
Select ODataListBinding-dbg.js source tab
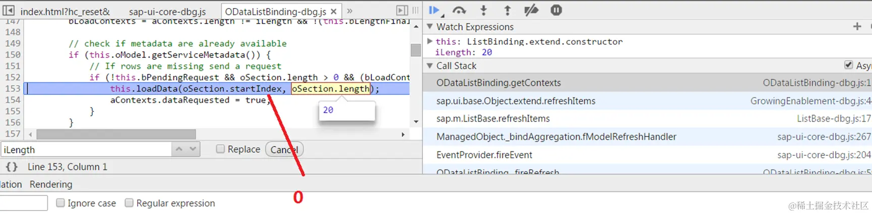point(275,11)
